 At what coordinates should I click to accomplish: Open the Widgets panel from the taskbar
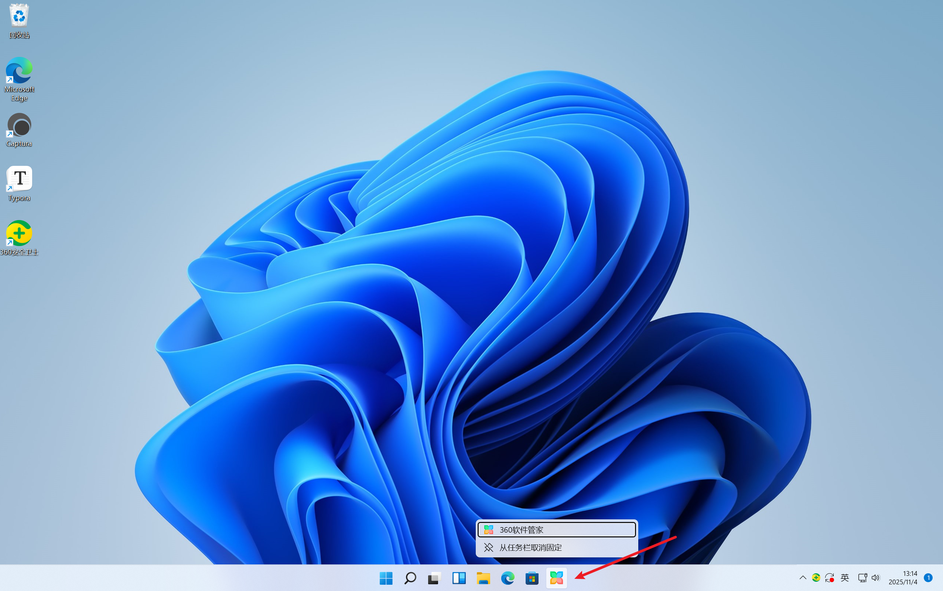(459, 578)
